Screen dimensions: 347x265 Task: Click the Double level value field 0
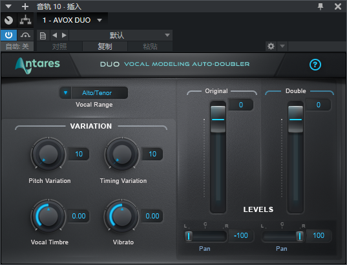[x=319, y=105]
